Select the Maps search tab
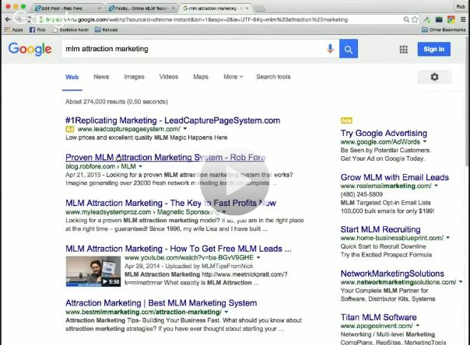The image size is (470, 345). 201,77
